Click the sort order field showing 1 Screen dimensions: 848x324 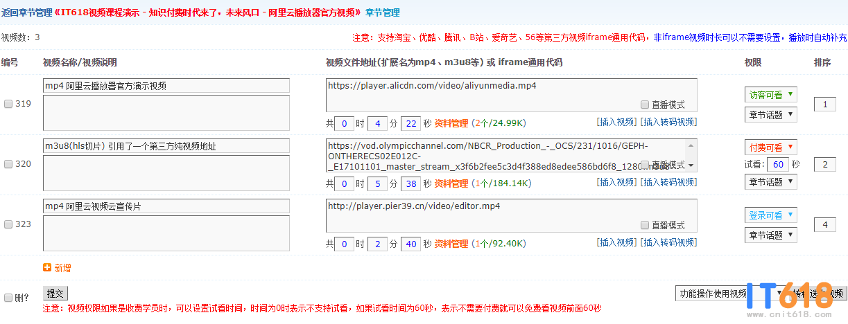(x=825, y=105)
